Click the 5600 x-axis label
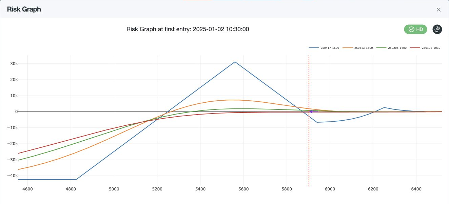The image size is (449, 204). click(x=243, y=189)
